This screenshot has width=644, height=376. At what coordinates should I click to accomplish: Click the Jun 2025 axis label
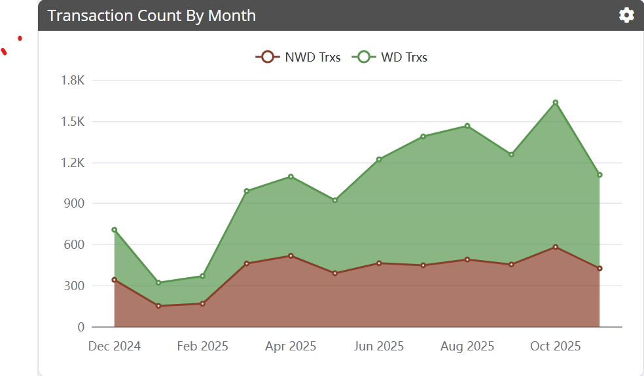tap(379, 346)
